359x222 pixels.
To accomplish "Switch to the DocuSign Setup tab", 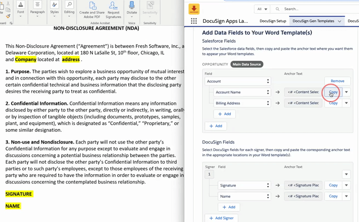I will (x=273, y=21).
